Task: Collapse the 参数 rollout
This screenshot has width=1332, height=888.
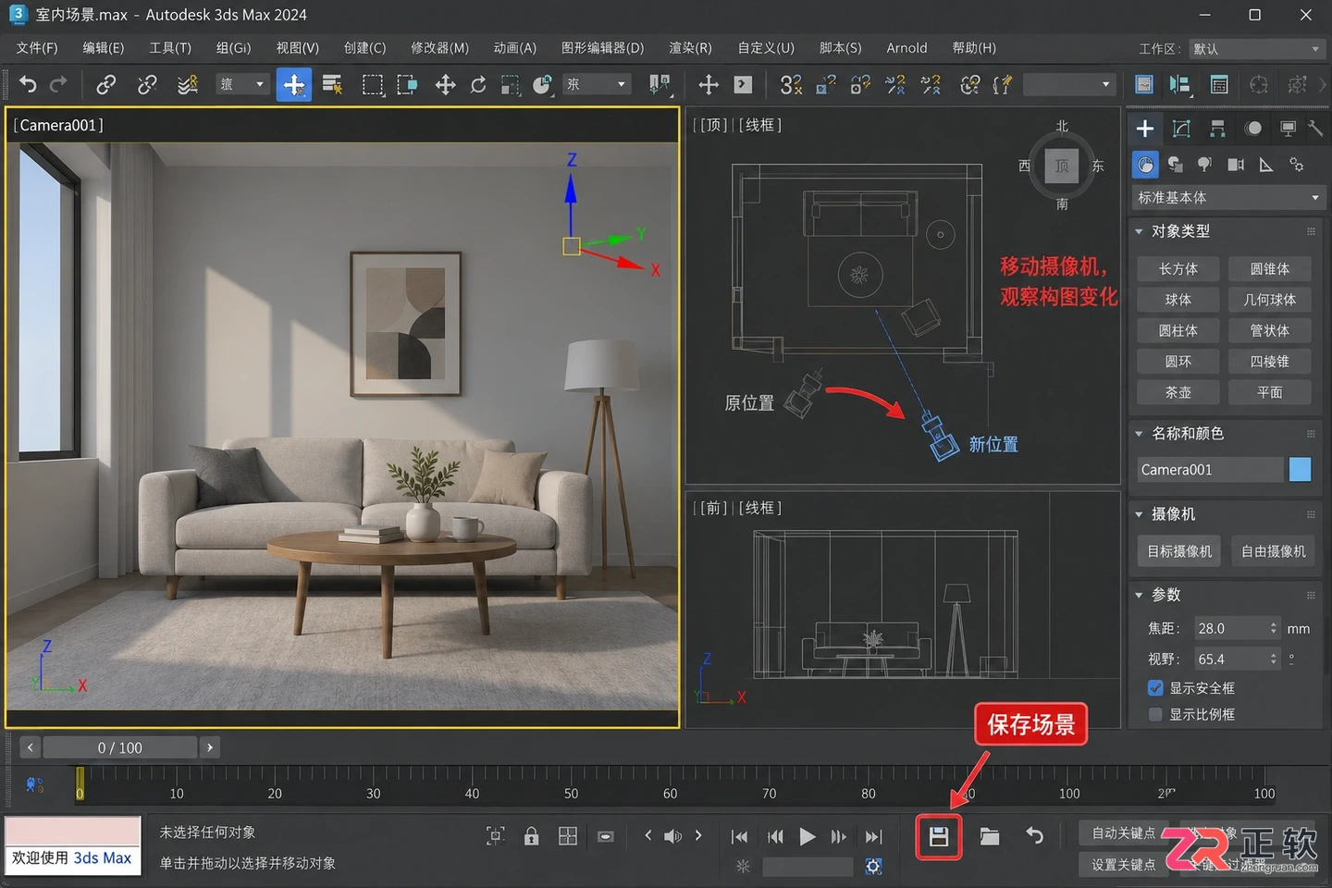Action: pyautogui.click(x=1139, y=594)
